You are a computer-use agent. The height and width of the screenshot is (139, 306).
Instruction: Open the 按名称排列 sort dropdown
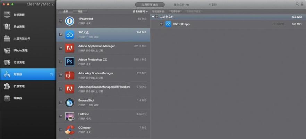[x=140, y=11]
